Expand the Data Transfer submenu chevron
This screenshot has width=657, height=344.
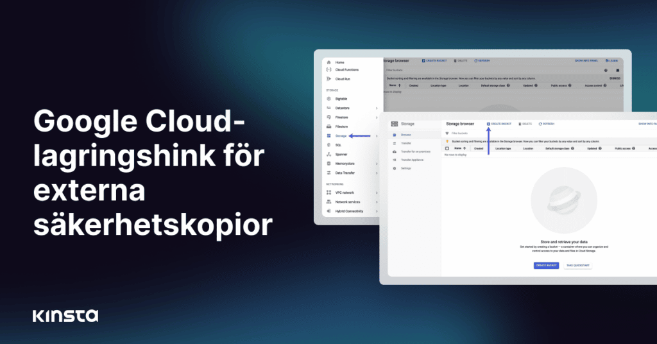(377, 173)
